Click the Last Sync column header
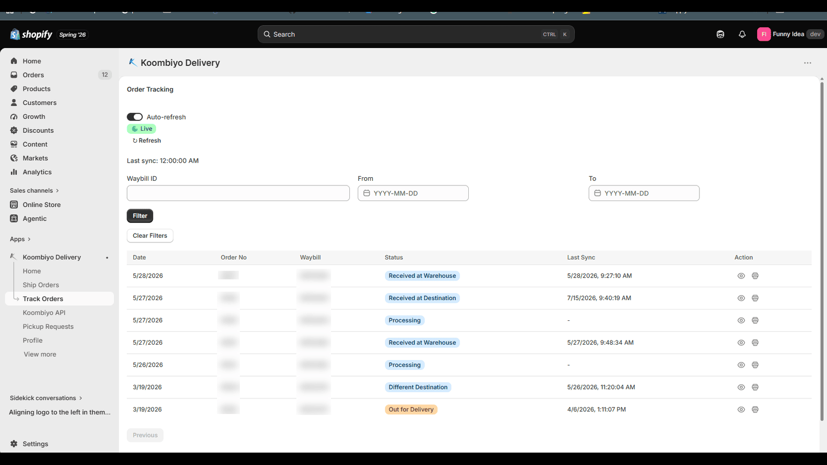The width and height of the screenshot is (827, 465). (581, 257)
